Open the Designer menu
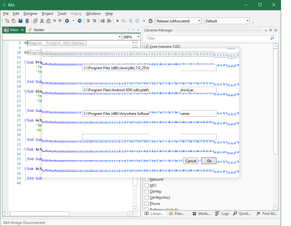The height and width of the screenshot is (226, 291). pyautogui.click(x=30, y=14)
